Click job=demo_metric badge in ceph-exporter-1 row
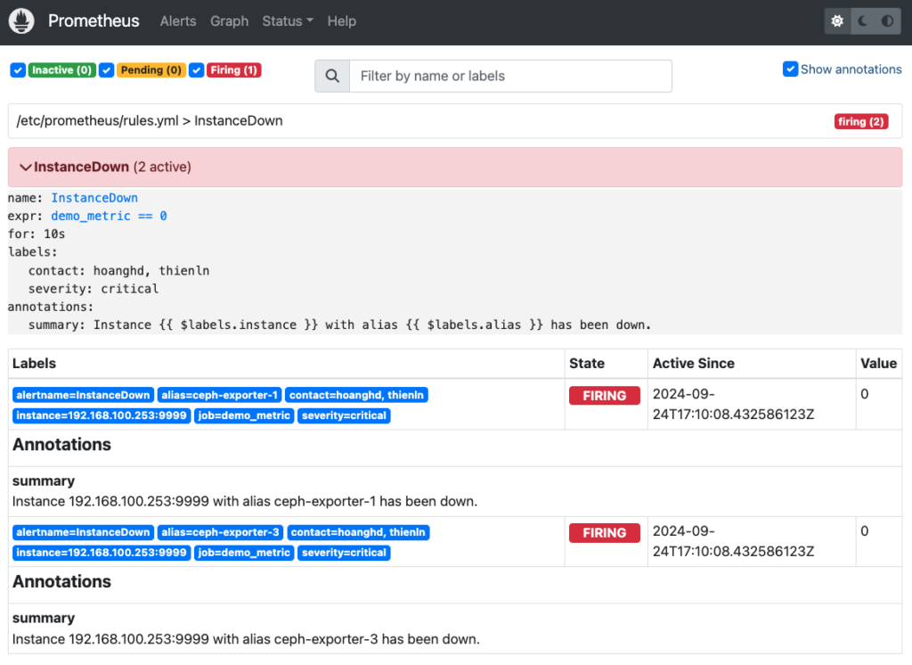 pos(244,415)
